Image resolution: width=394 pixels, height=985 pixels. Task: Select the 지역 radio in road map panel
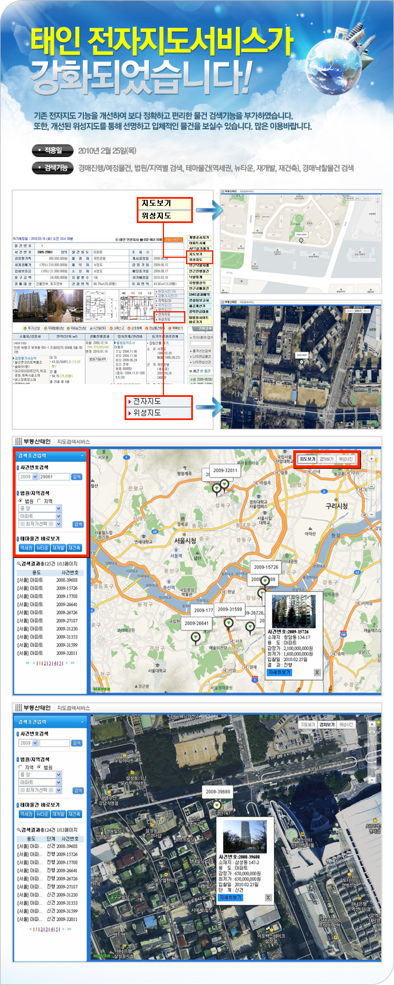click(39, 501)
